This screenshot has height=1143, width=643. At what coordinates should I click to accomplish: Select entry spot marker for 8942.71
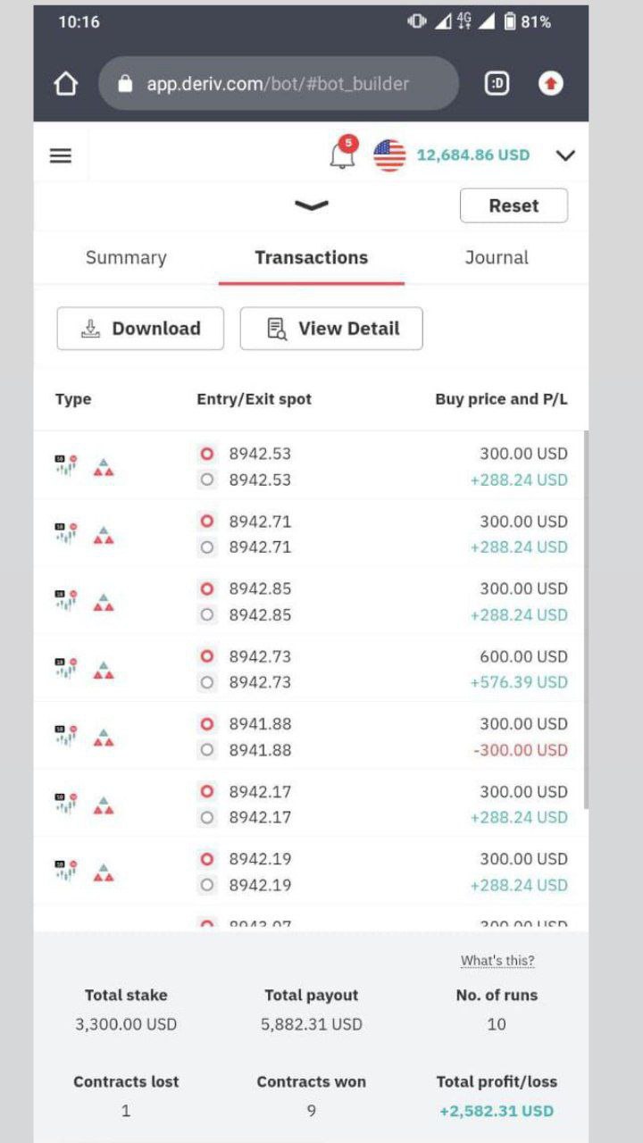[x=207, y=521]
